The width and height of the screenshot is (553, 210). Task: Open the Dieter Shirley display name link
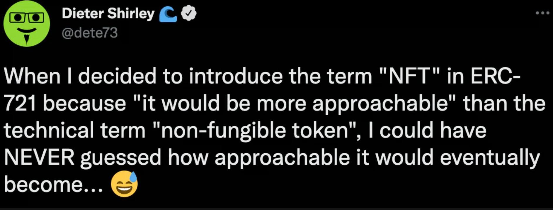108,13
